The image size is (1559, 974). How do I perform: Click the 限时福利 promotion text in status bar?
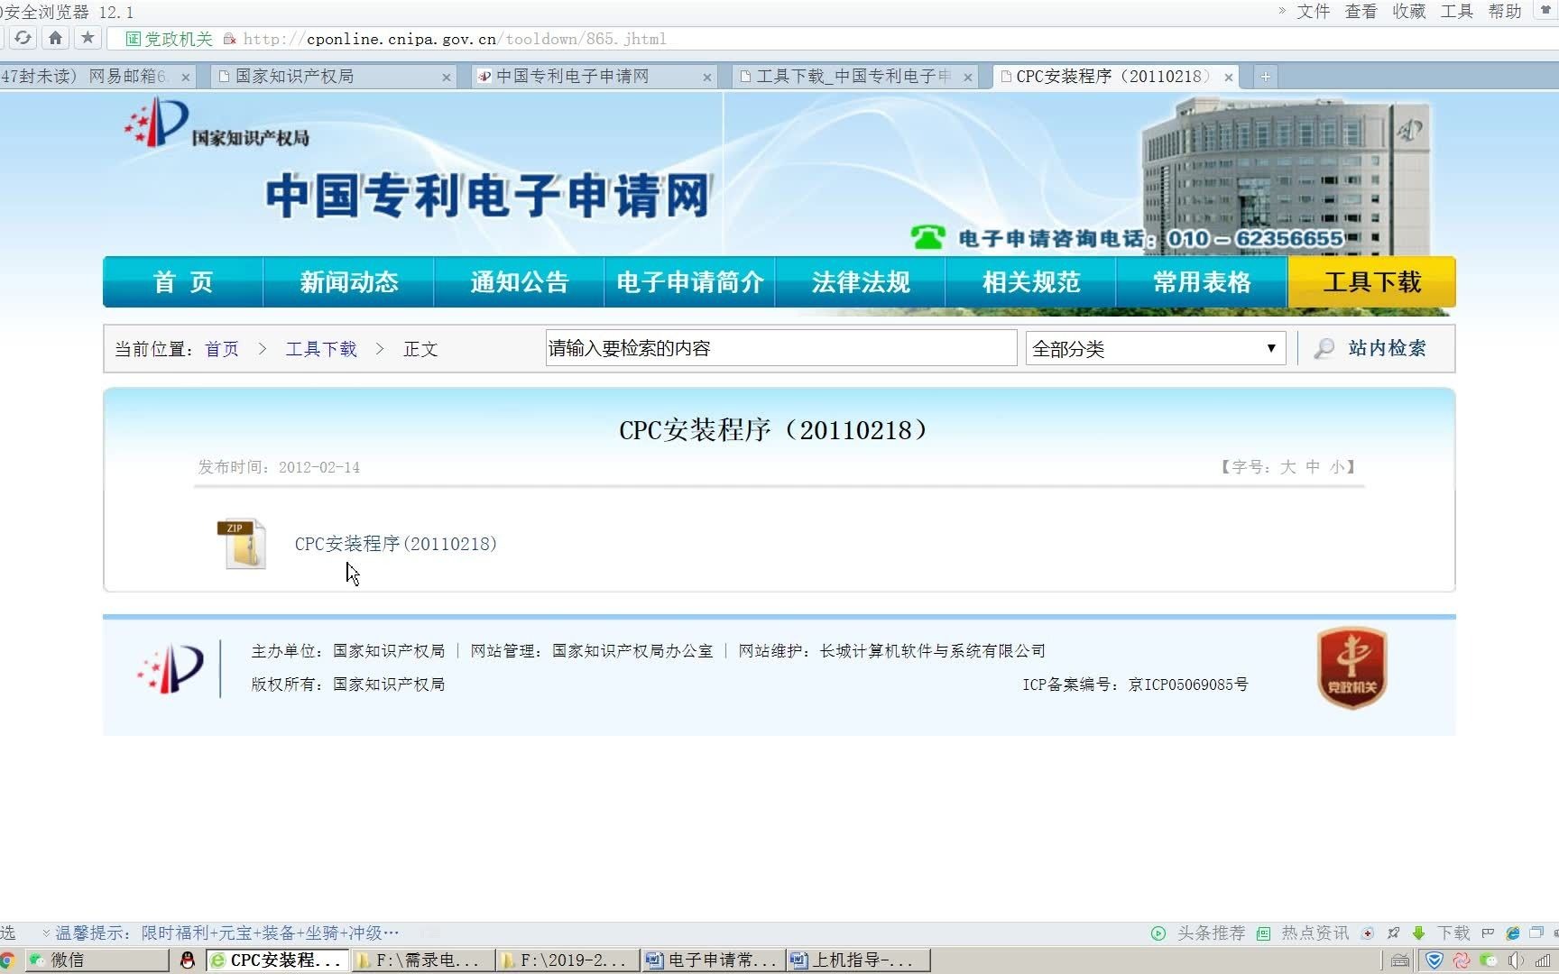click(x=270, y=933)
